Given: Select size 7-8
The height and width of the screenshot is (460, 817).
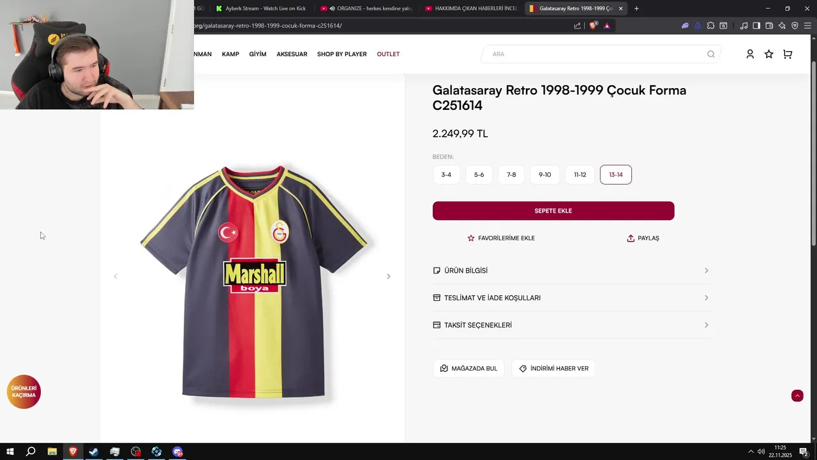Looking at the screenshot, I should point(511,174).
